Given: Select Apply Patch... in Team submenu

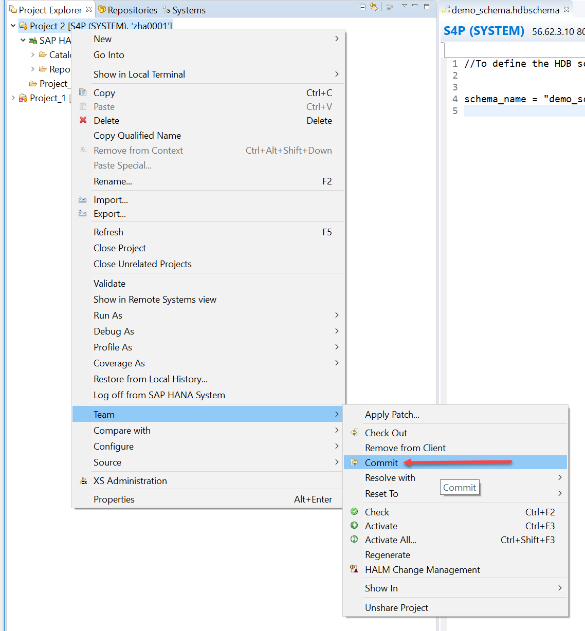Looking at the screenshot, I should pos(455,415).
